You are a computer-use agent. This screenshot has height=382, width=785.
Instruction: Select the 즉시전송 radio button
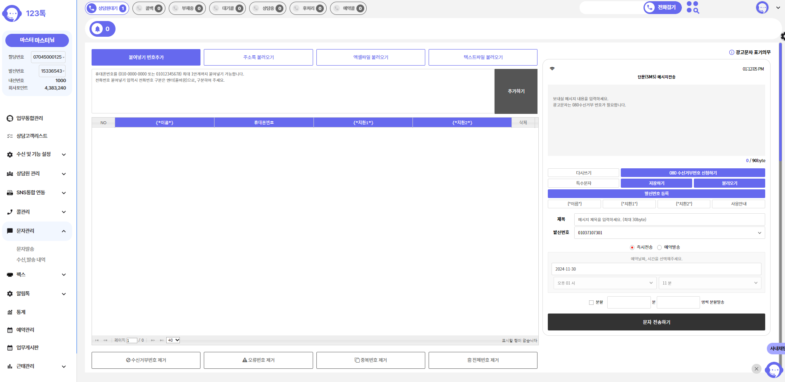(632, 248)
